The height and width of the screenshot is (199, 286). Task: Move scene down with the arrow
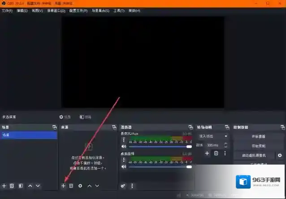pos(38,186)
